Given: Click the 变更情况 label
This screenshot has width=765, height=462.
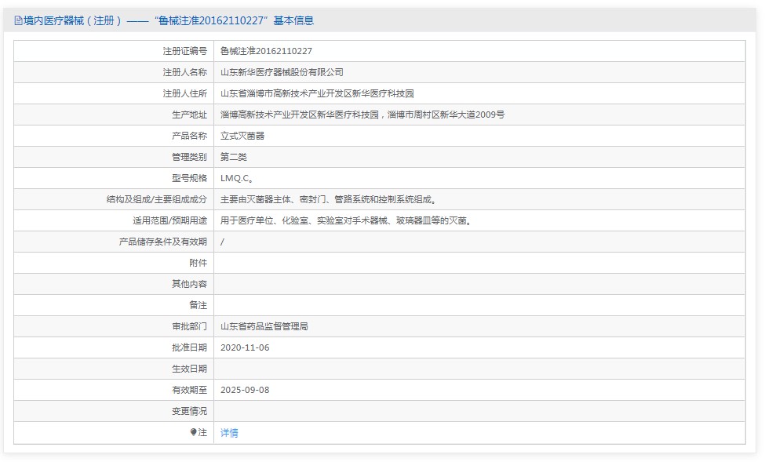Looking at the screenshot, I should tap(189, 412).
